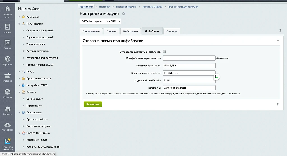Screen dimensions: 287x156
Task: Focus the Тег сделки input field
Action: [x=189, y=88]
